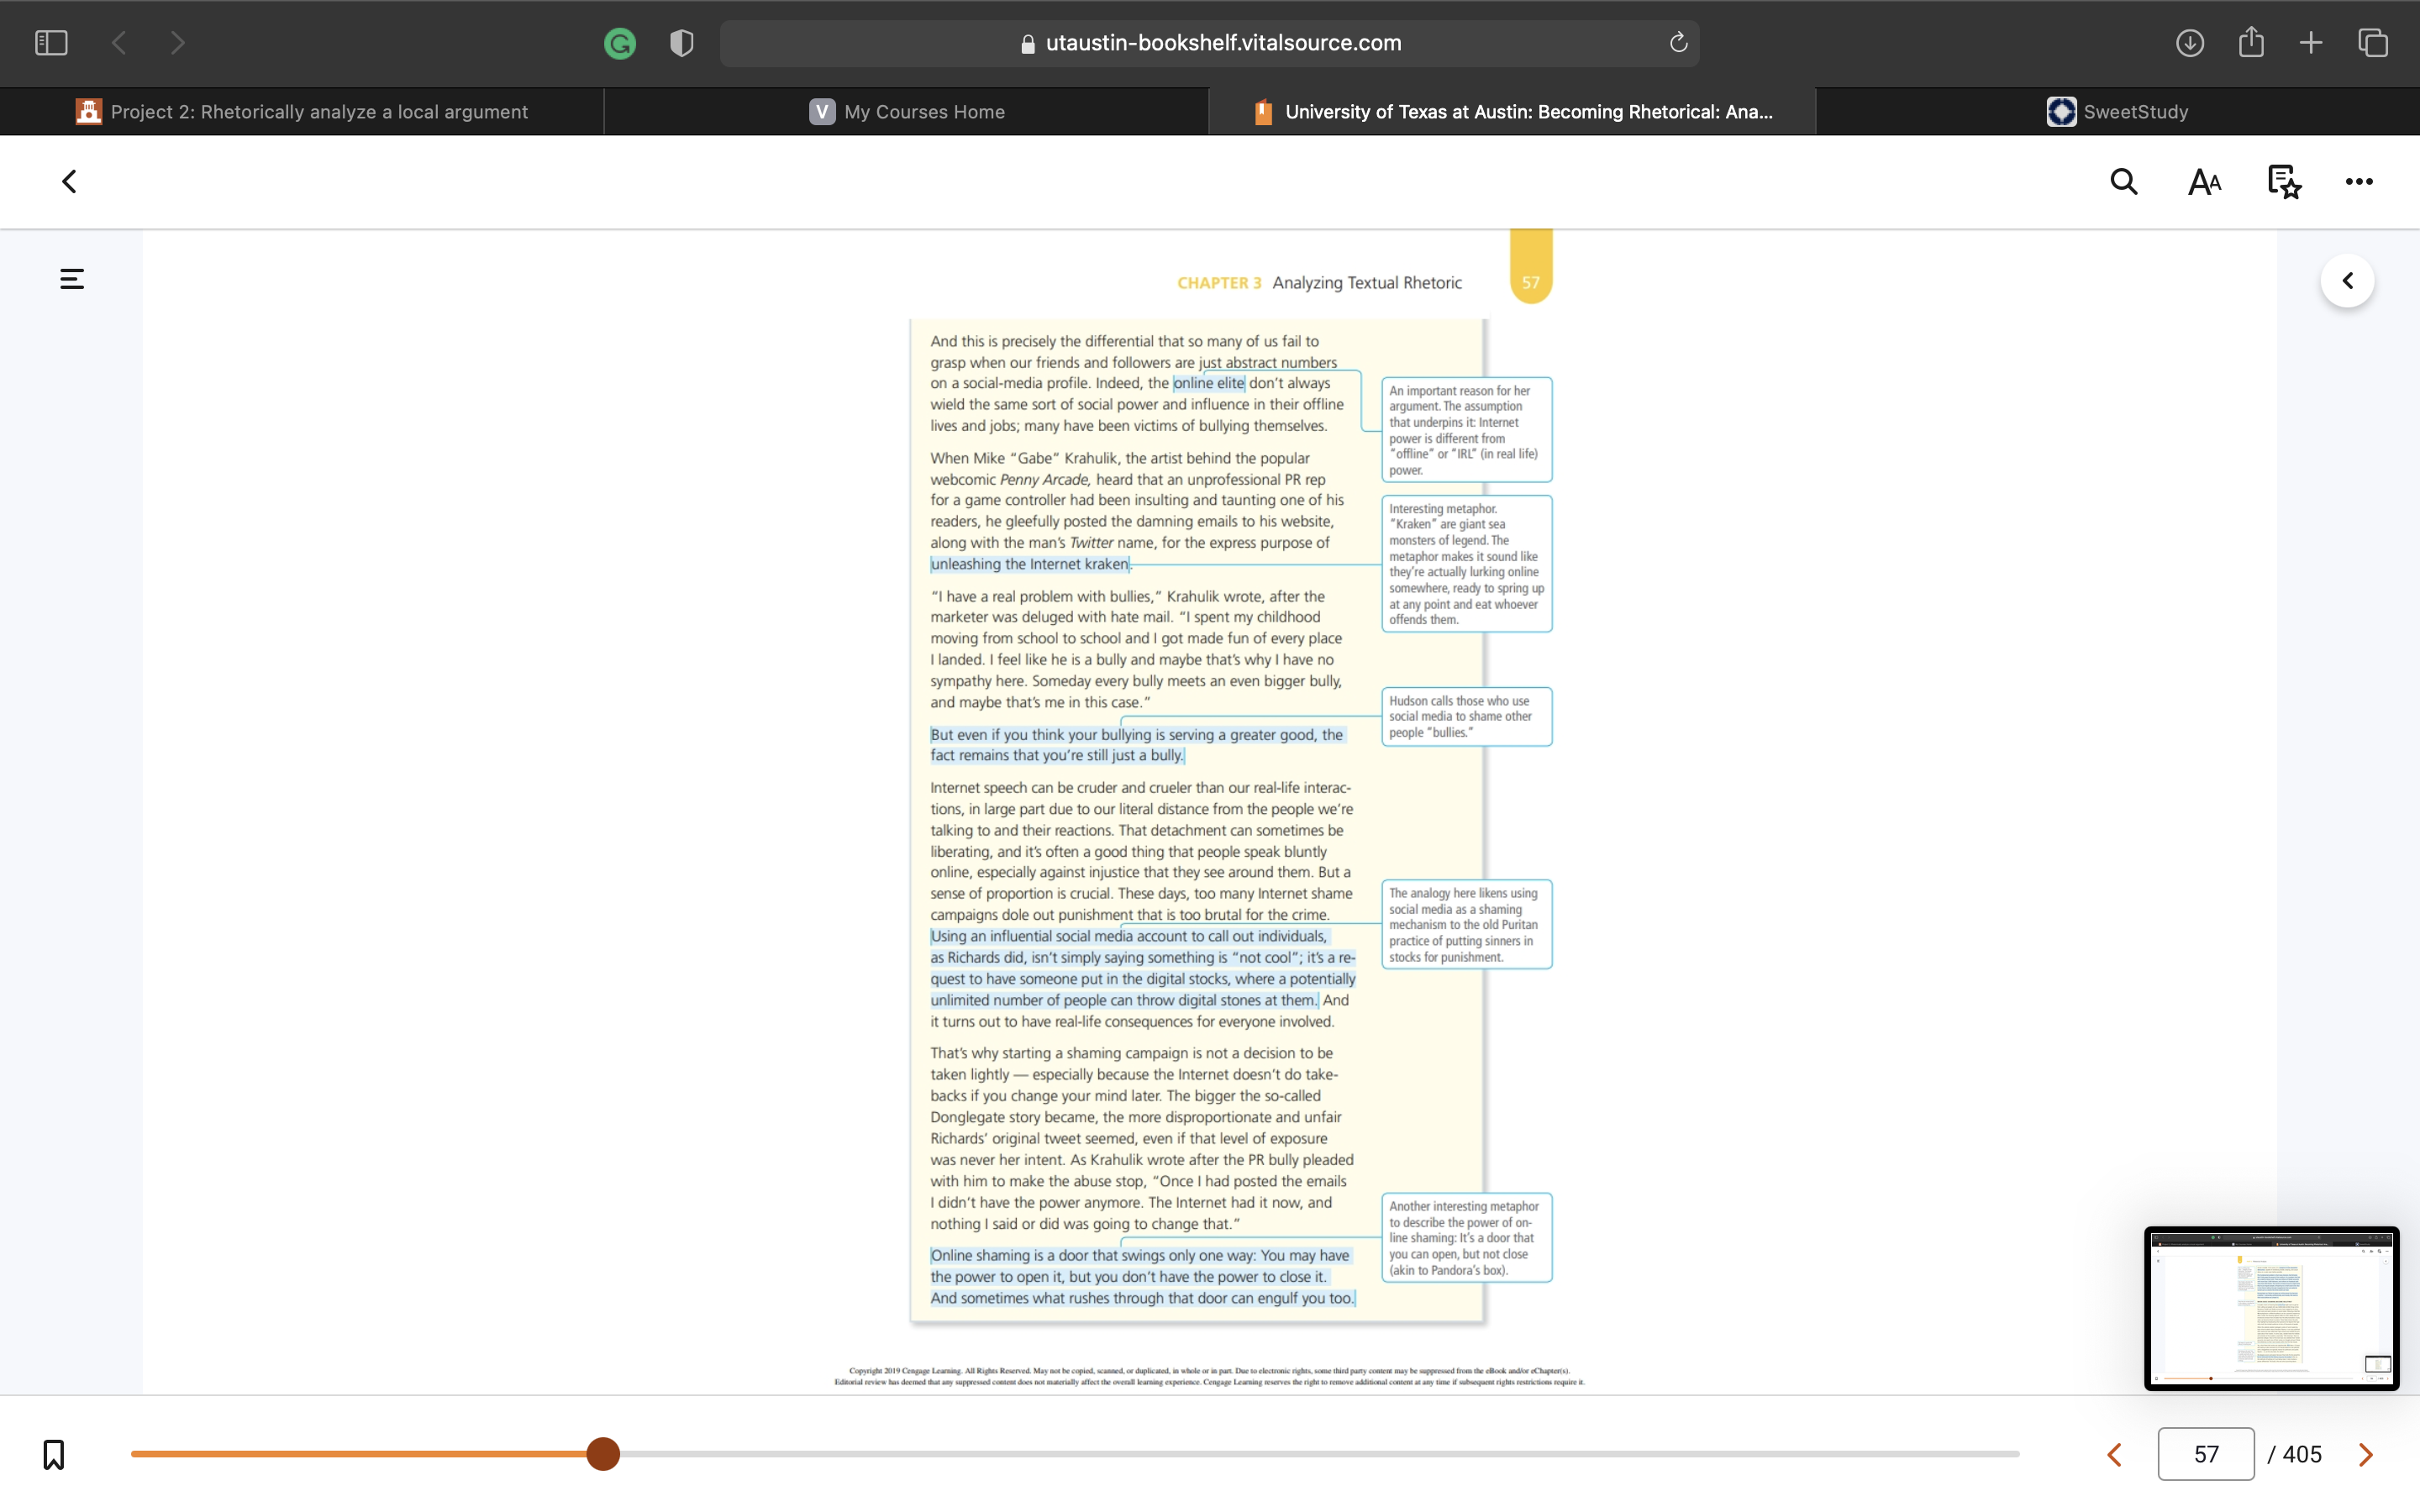
Task: Open the Share icon in Safari toolbar
Action: click(x=2251, y=42)
